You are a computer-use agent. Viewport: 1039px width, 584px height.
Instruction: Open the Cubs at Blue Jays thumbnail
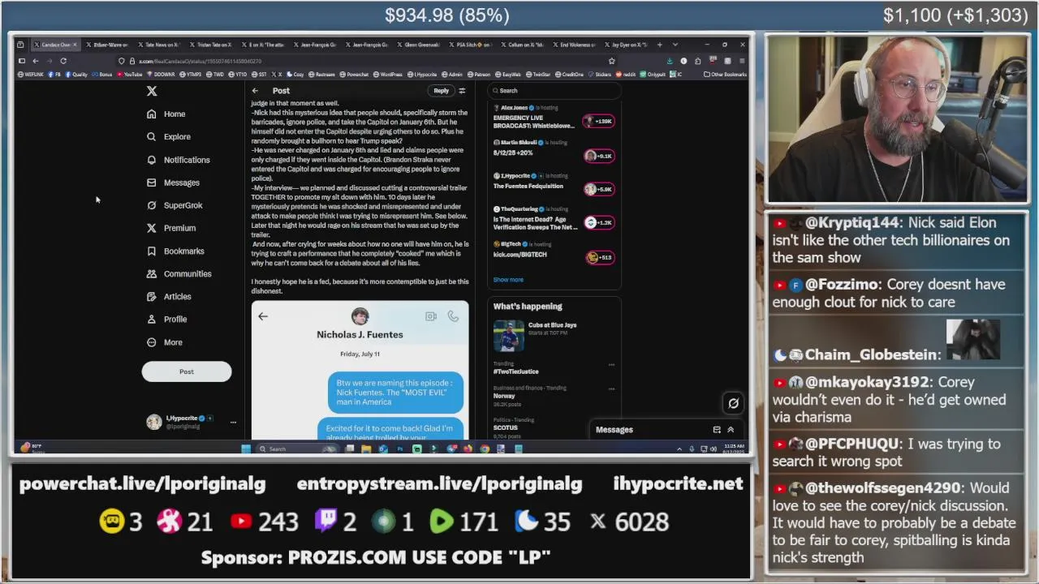click(508, 334)
